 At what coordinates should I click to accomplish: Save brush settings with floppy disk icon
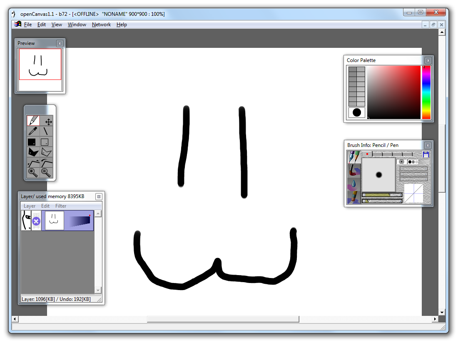pyautogui.click(x=426, y=154)
